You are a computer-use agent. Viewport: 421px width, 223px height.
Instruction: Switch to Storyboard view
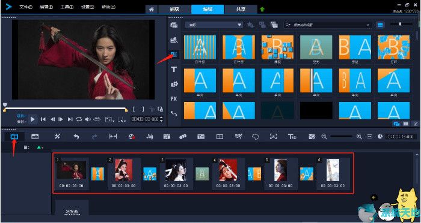click(x=14, y=137)
